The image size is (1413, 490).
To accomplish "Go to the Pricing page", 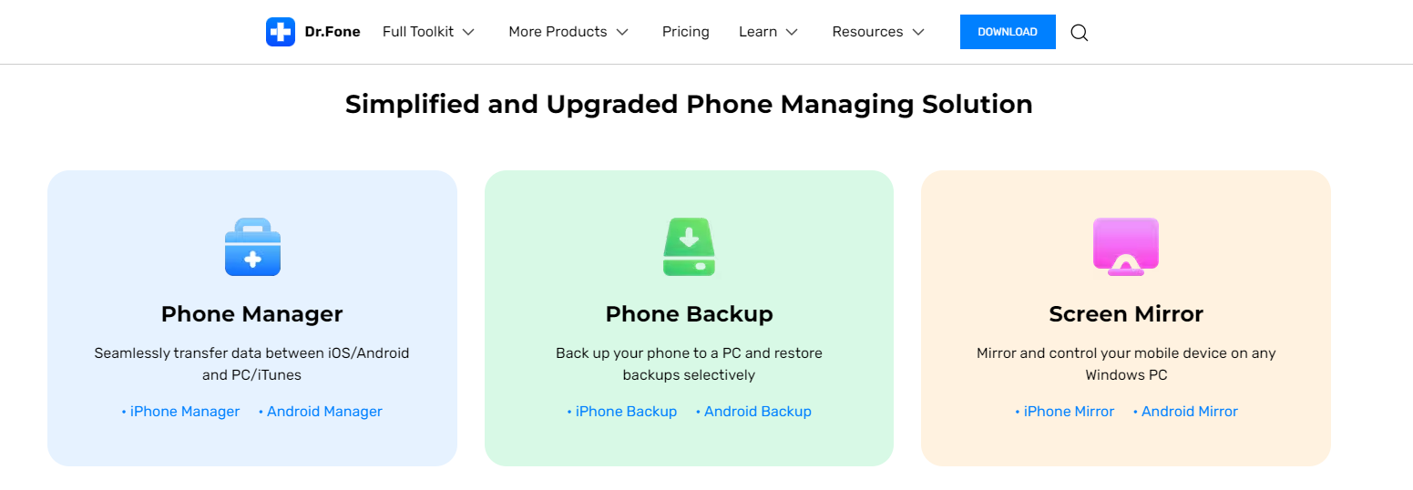I will [x=686, y=32].
